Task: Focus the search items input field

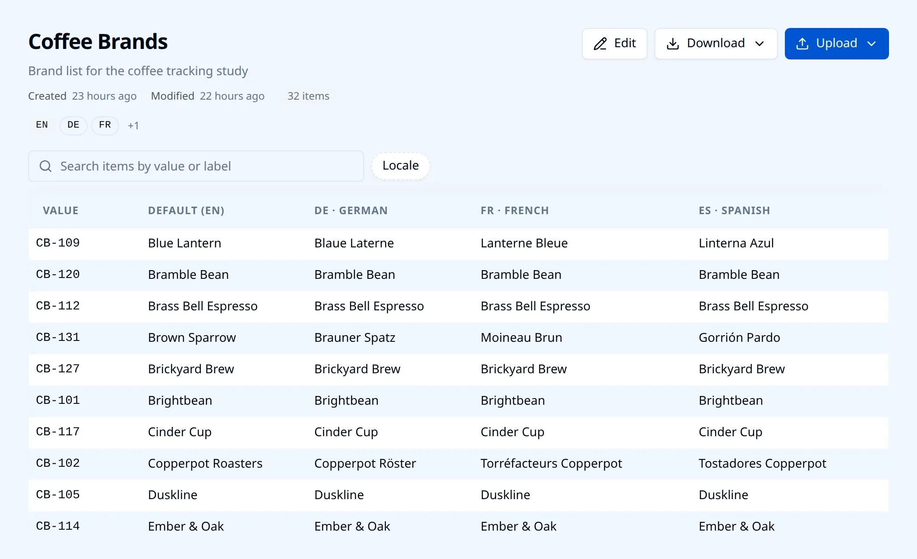Action: (196, 166)
